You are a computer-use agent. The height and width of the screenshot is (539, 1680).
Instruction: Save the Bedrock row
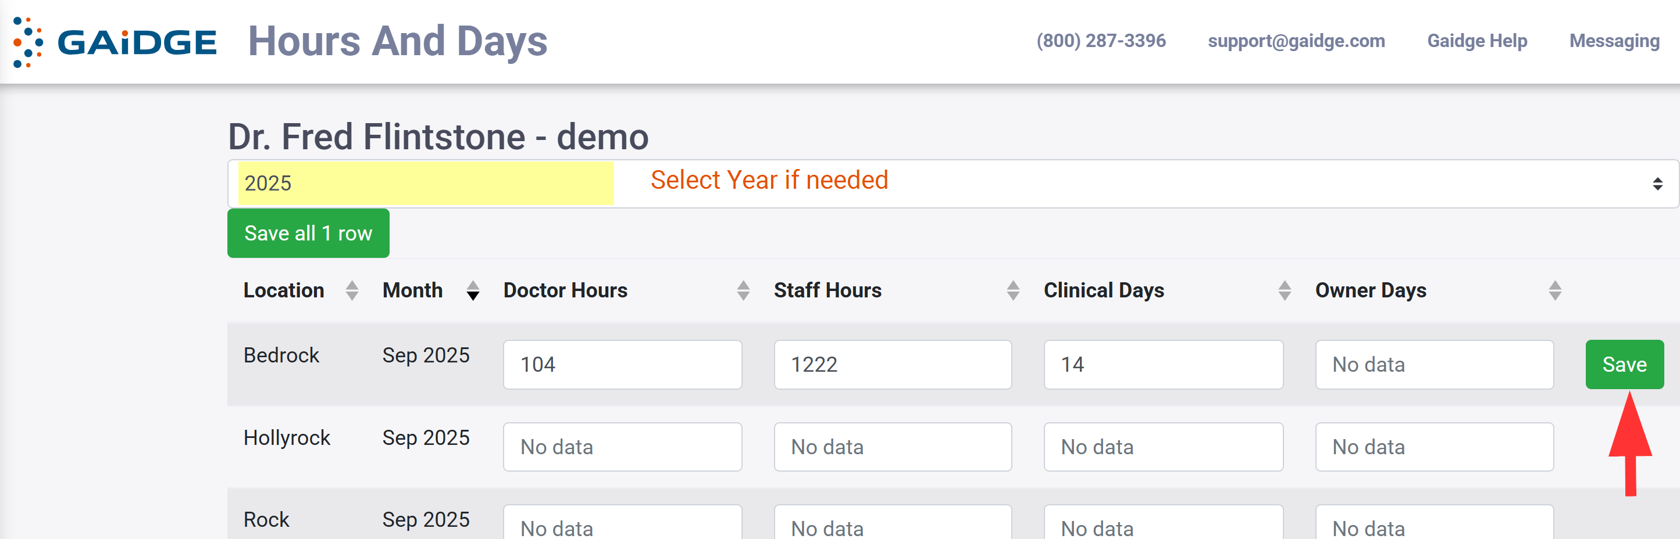pyautogui.click(x=1624, y=364)
